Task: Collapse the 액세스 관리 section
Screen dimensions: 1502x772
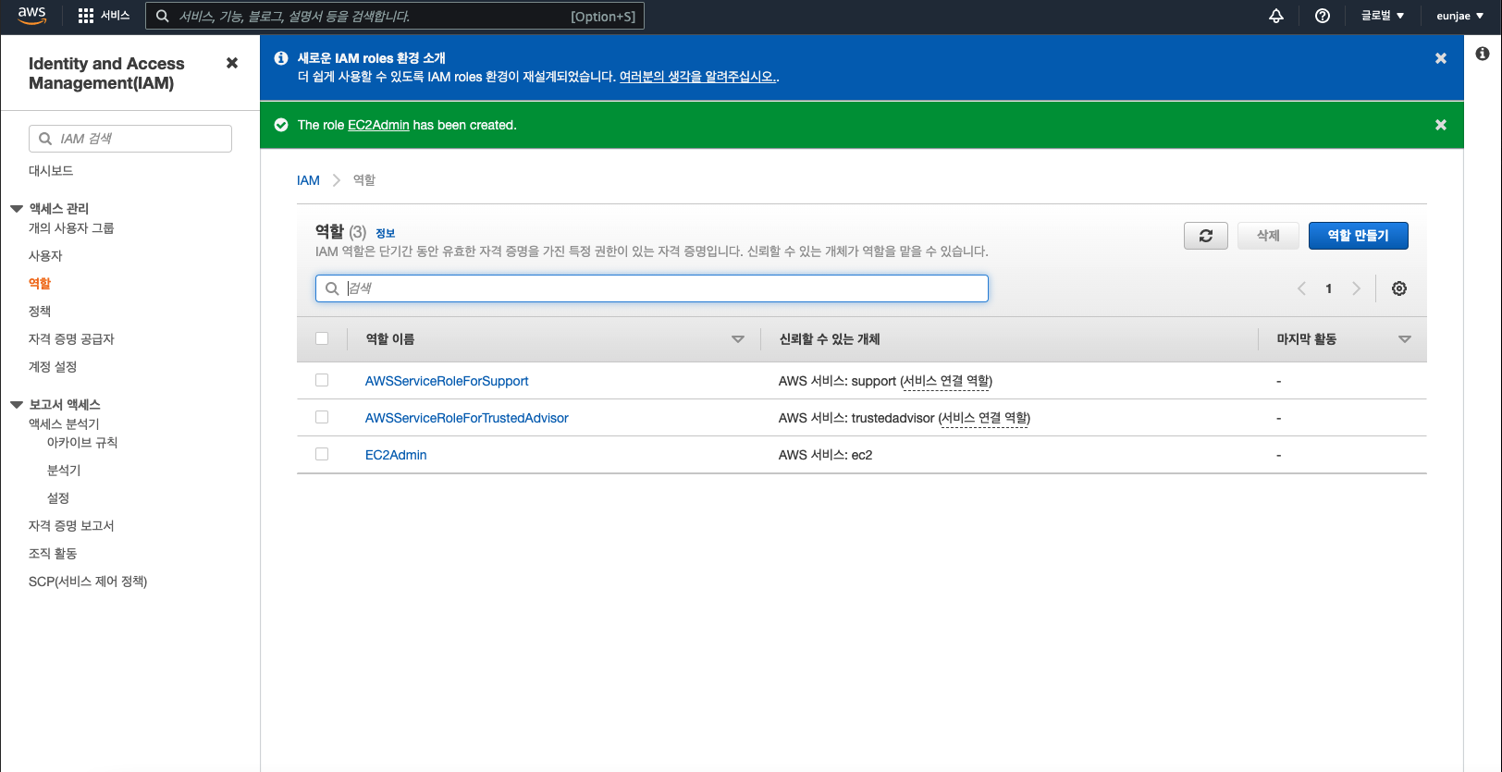Action: 17,209
